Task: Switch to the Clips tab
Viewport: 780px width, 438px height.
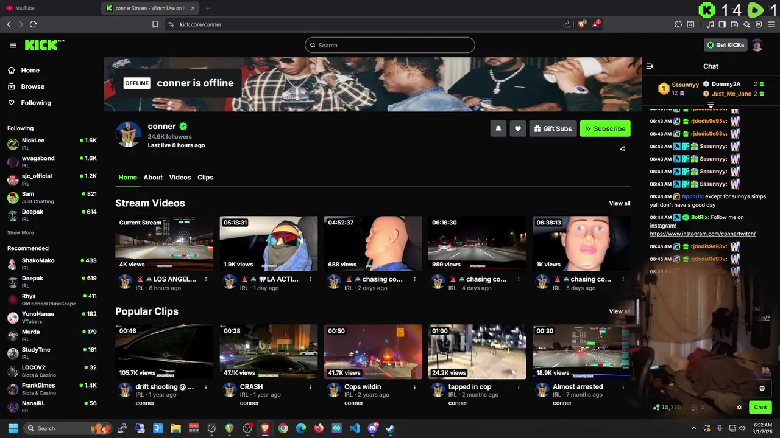Action: [x=205, y=177]
